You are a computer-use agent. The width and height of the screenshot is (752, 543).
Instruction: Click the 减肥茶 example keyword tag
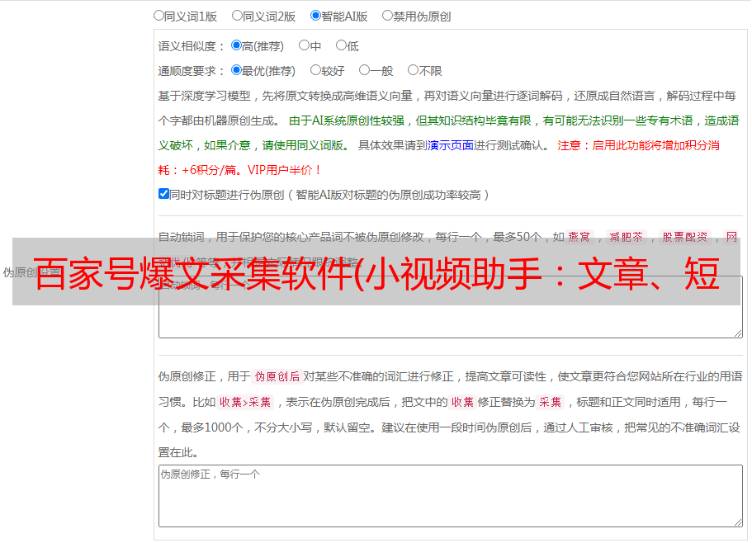[627, 237]
